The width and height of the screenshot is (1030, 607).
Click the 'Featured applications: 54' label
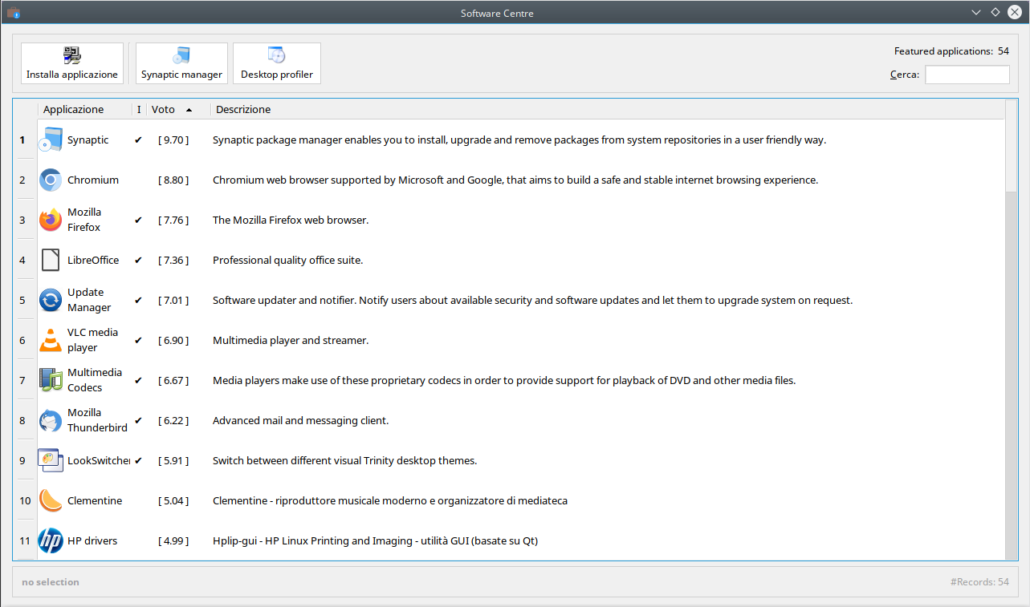click(x=951, y=51)
